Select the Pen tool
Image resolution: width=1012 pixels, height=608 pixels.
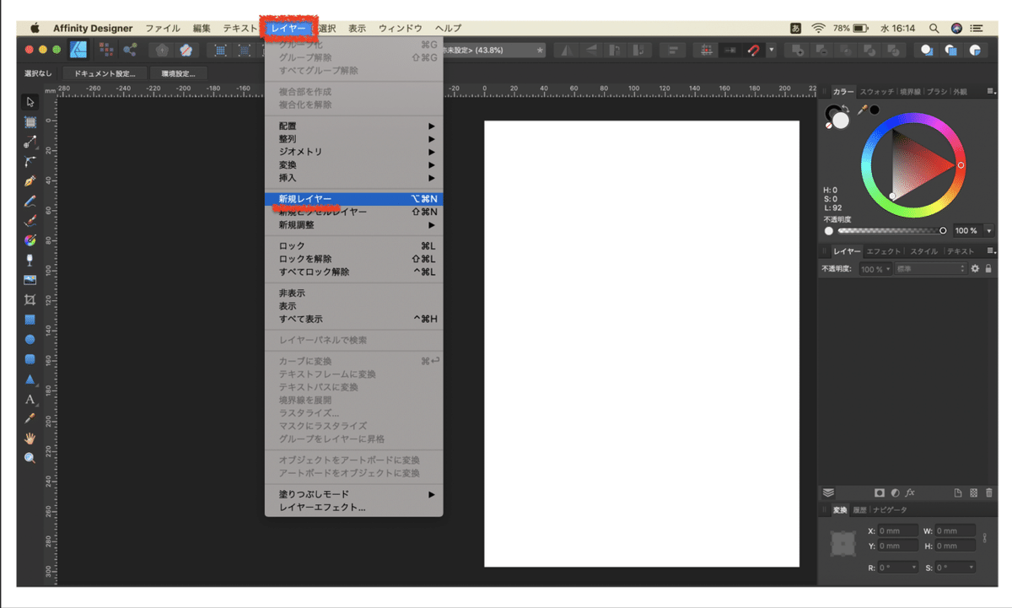click(x=30, y=181)
